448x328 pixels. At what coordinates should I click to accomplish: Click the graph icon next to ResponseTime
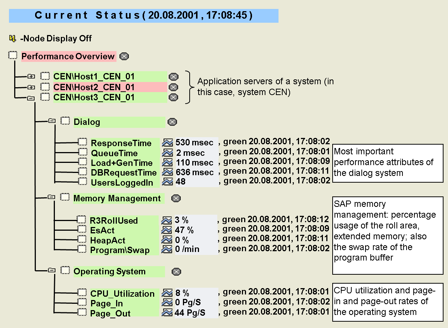click(168, 143)
